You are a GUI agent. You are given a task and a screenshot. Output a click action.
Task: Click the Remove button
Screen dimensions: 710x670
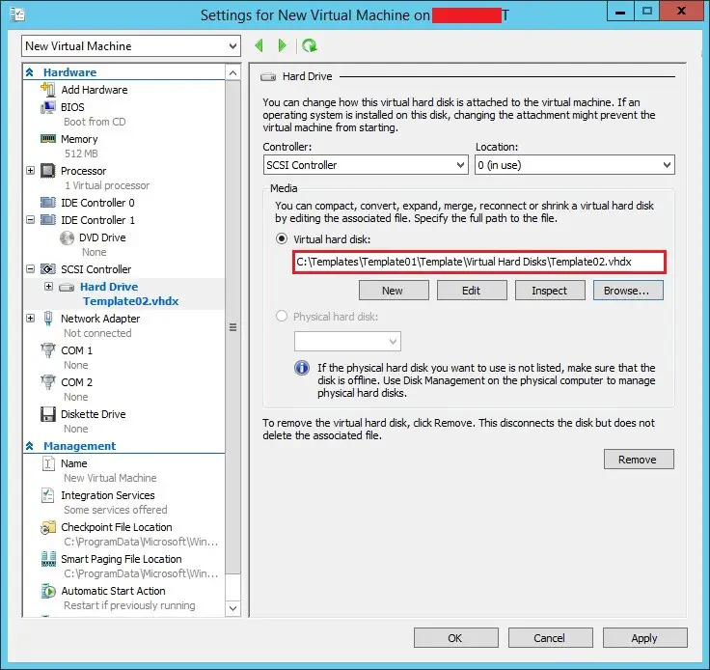[x=639, y=460]
